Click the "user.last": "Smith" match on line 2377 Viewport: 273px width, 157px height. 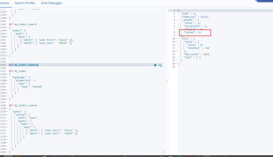point(52,134)
